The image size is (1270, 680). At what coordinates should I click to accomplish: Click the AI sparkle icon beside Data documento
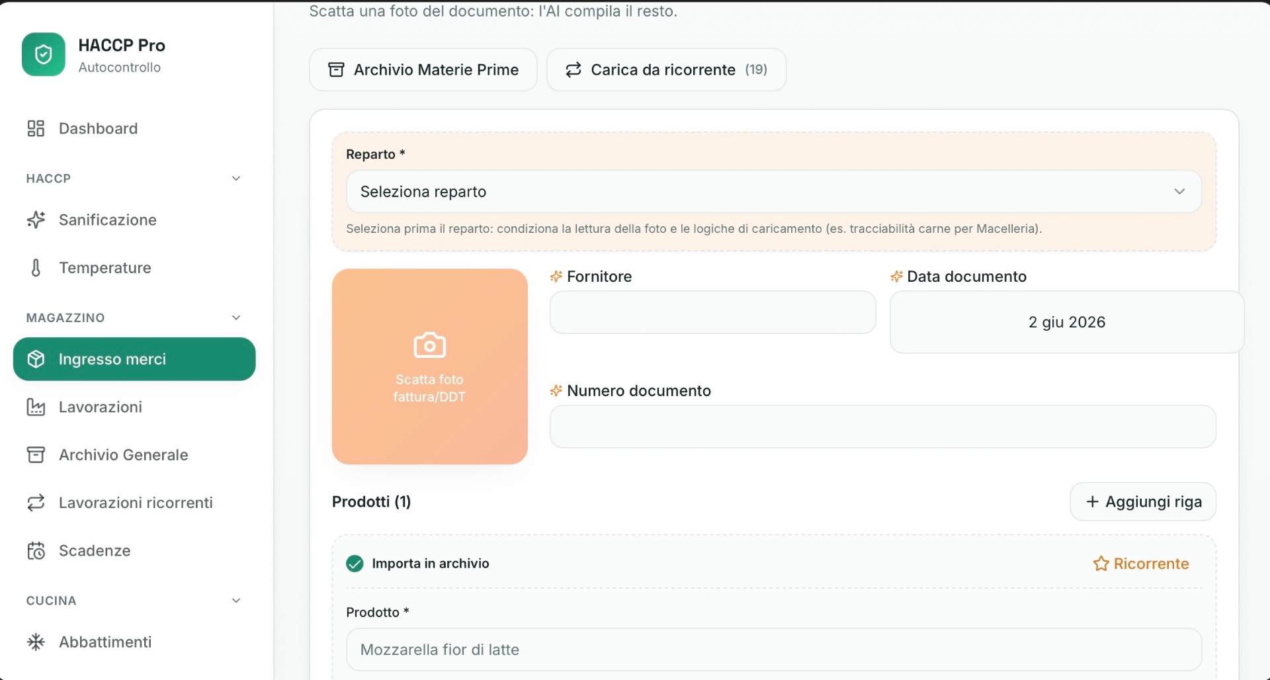(x=897, y=276)
